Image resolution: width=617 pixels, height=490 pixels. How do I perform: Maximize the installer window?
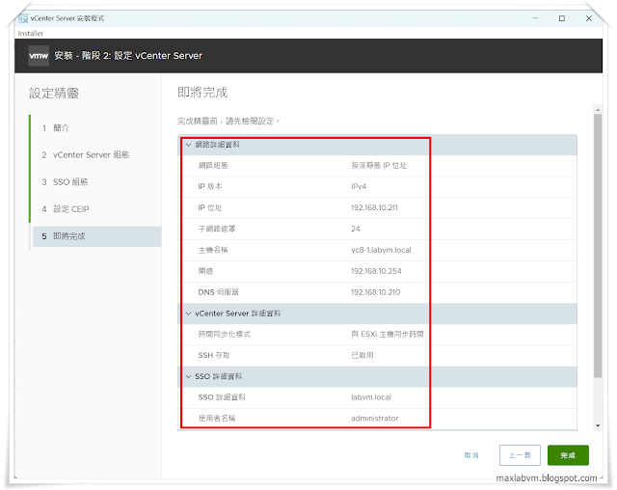[562, 18]
